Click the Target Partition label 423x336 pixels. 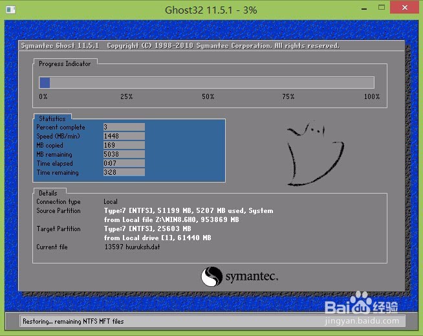(59, 229)
